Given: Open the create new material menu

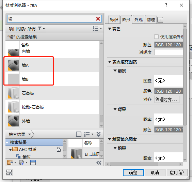Looking at the screenshot, I should click(x=23, y=163).
